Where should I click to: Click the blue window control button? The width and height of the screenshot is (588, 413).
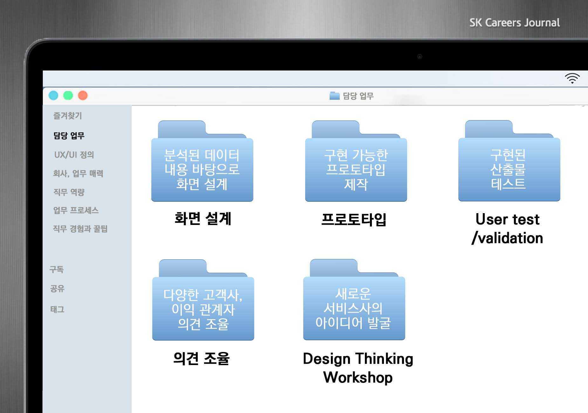(53, 95)
